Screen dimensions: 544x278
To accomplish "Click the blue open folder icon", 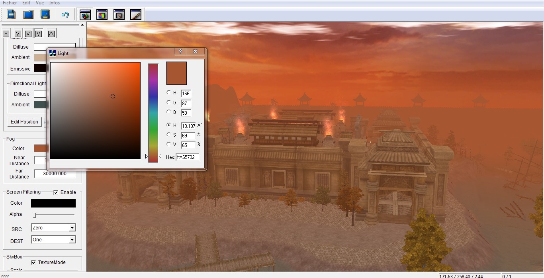I will point(28,15).
